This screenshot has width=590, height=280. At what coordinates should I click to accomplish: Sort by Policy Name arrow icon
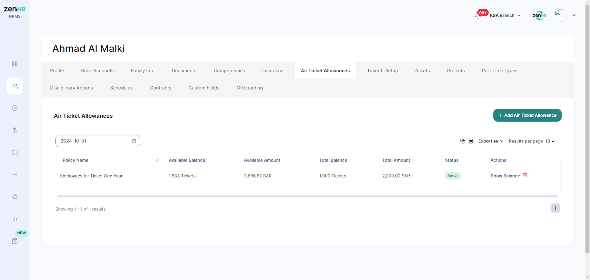click(158, 160)
